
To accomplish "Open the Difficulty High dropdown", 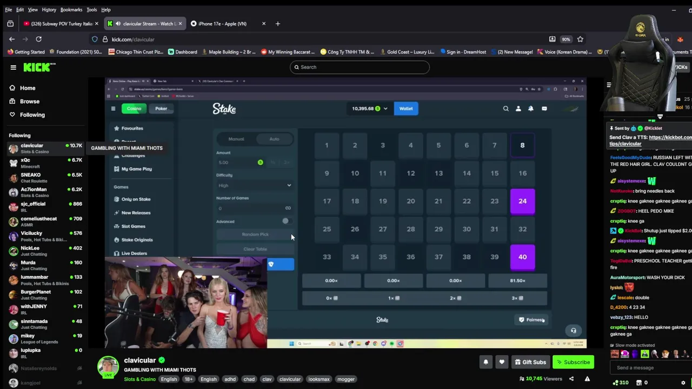I will [x=255, y=185].
